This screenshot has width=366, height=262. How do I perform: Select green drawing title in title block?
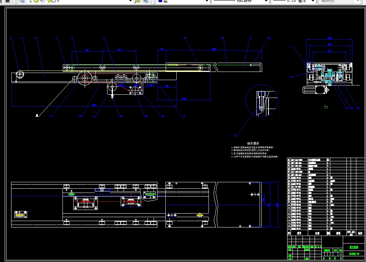(x=354, y=247)
